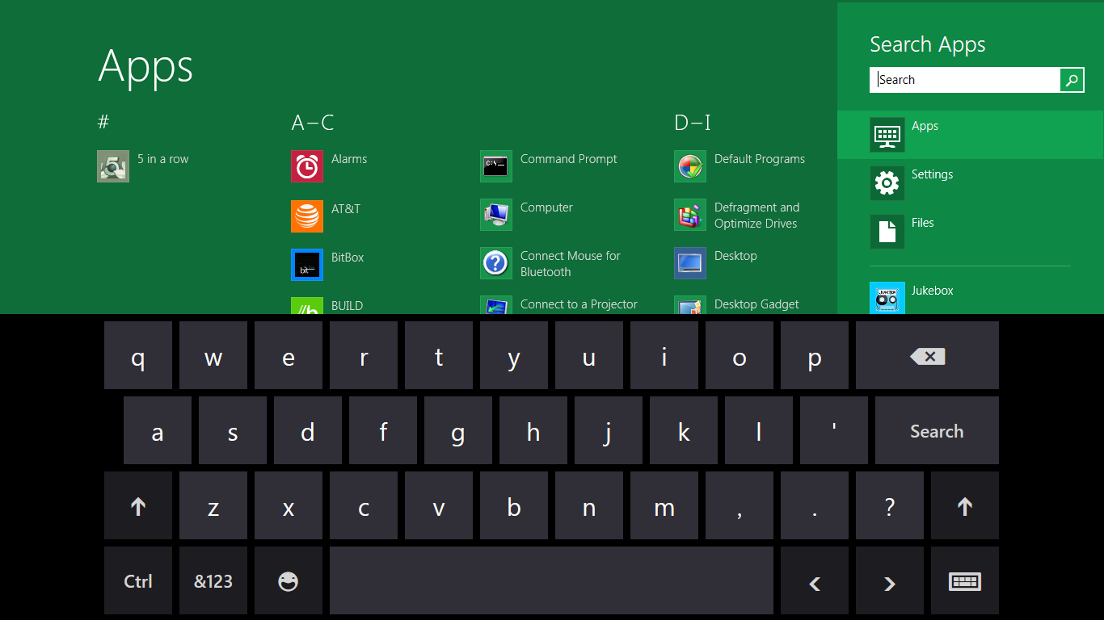Switch search filter to Files
Image resolution: width=1104 pixels, height=620 pixels.
[x=922, y=222]
